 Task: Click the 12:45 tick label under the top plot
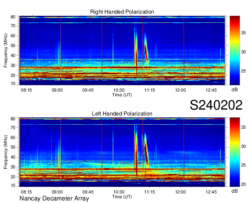tap(211, 90)
